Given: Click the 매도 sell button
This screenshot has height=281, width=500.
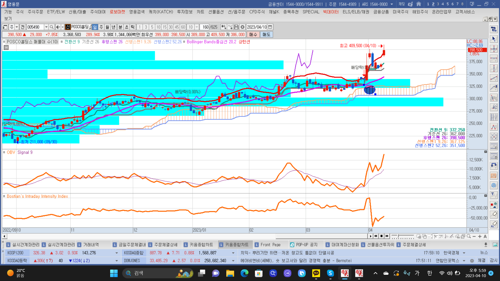Looking at the screenshot, I should (266, 35).
